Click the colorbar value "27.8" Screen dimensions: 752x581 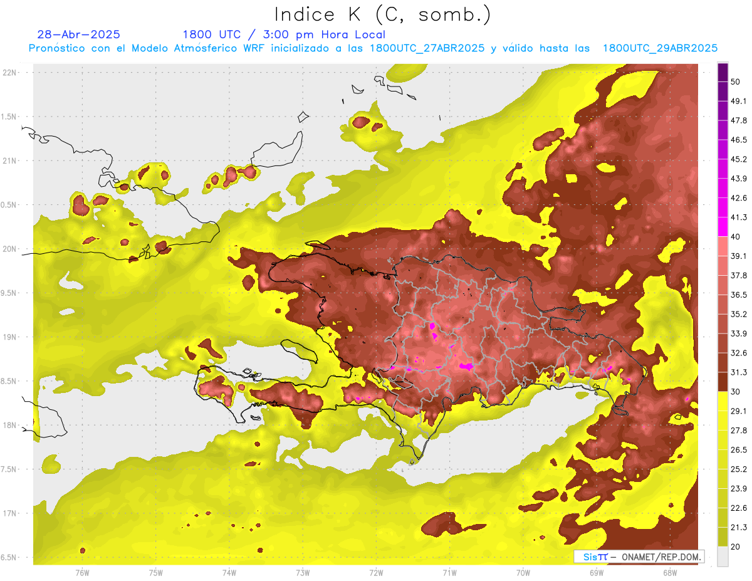[739, 431]
